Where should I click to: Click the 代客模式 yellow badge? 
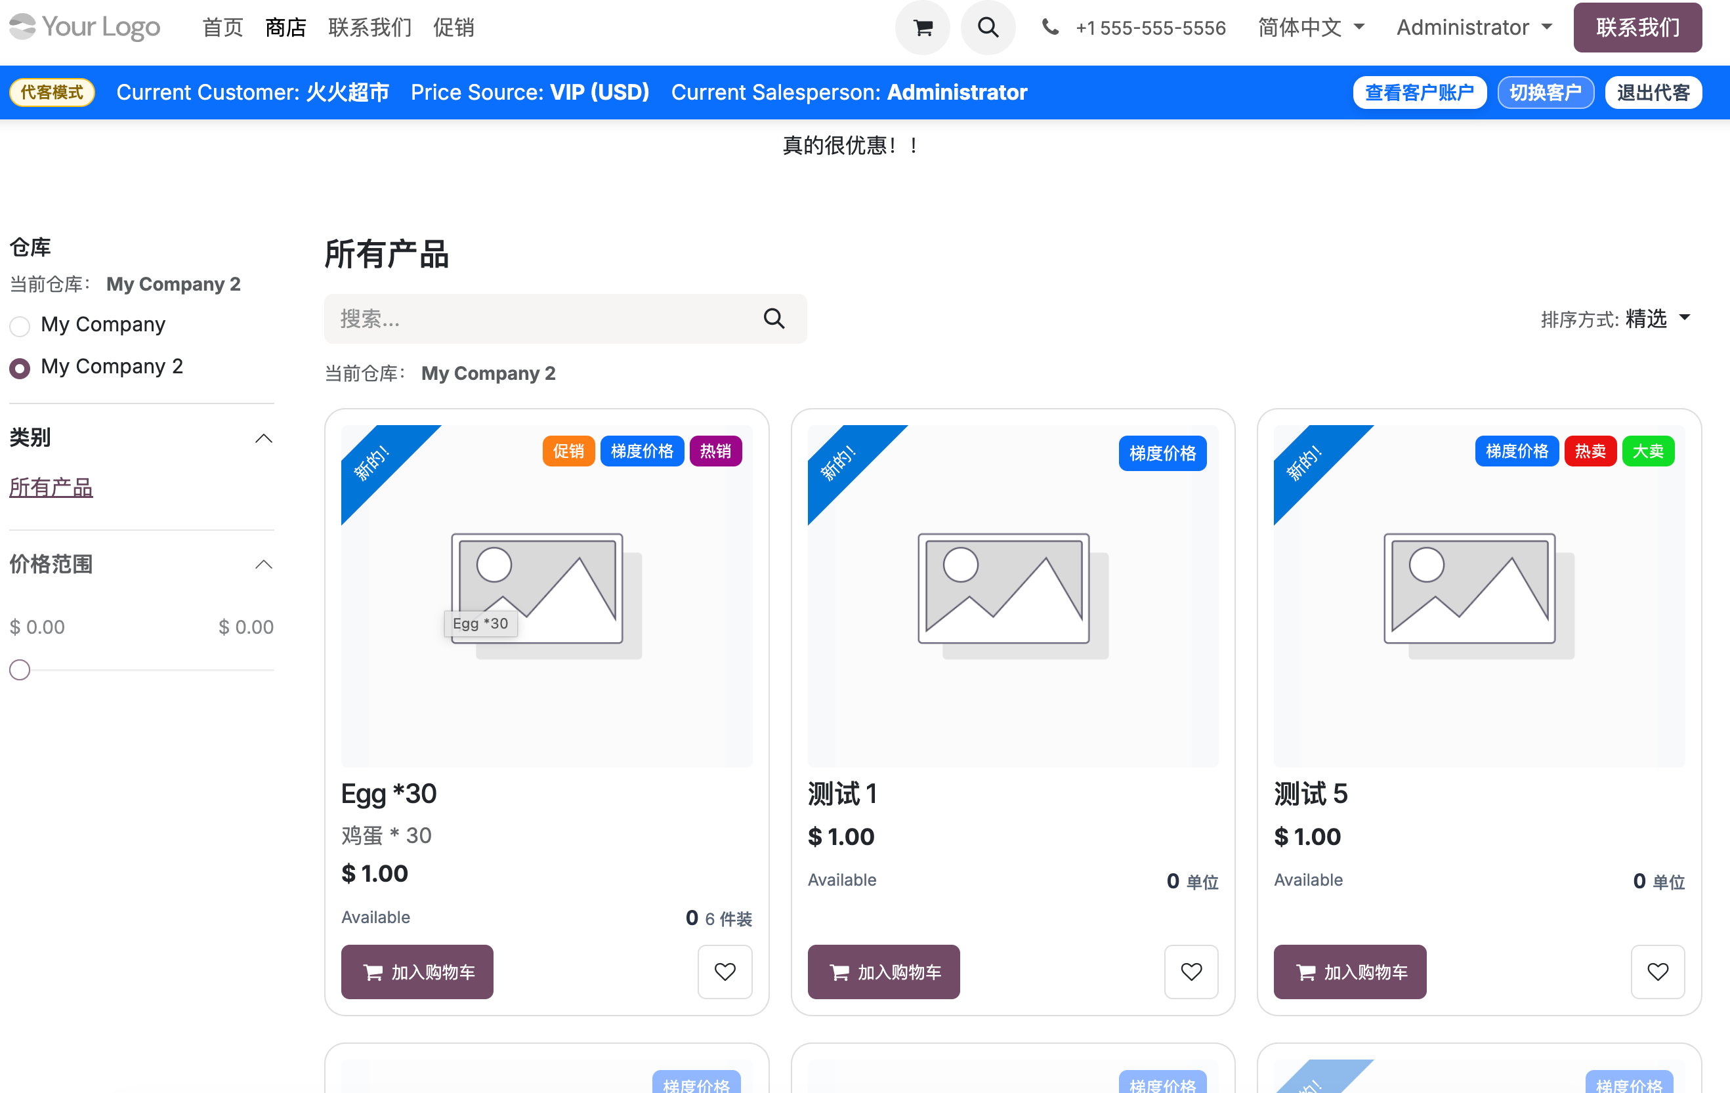coord(52,93)
